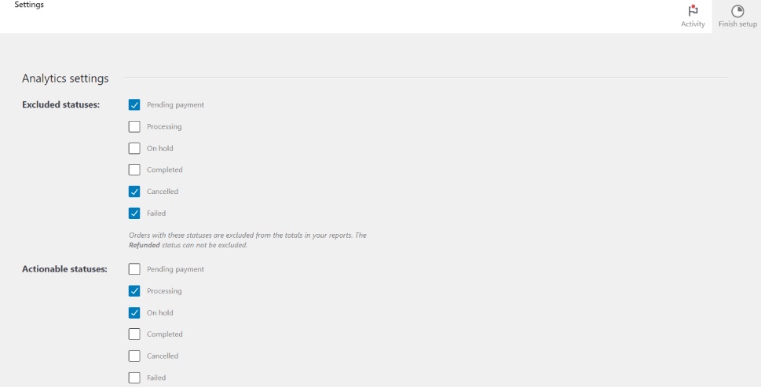Click the Excluded statuses label

60,105
